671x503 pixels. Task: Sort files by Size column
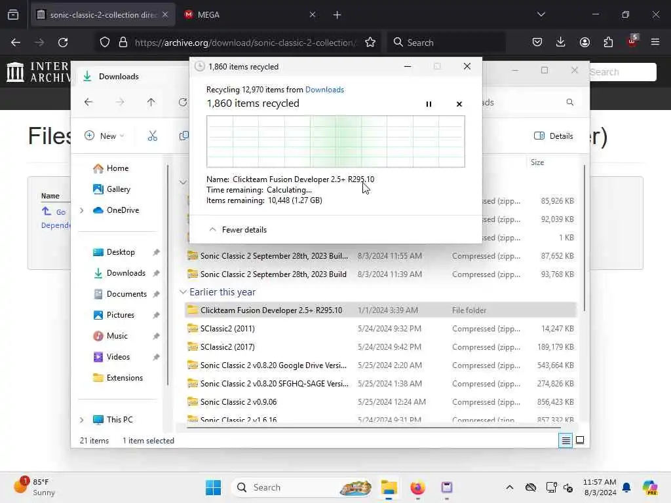537,162
